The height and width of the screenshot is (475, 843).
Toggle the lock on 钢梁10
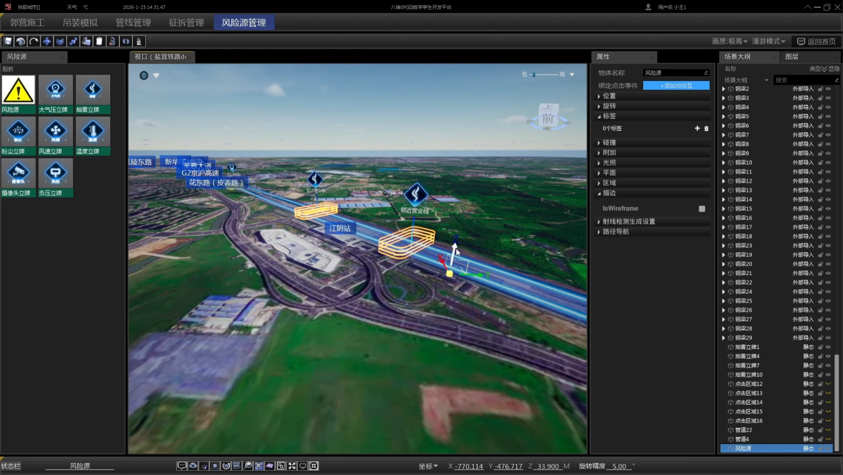[820, 162]
